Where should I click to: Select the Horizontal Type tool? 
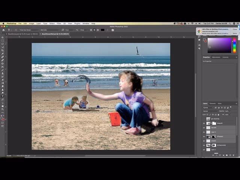click(3, 96)
